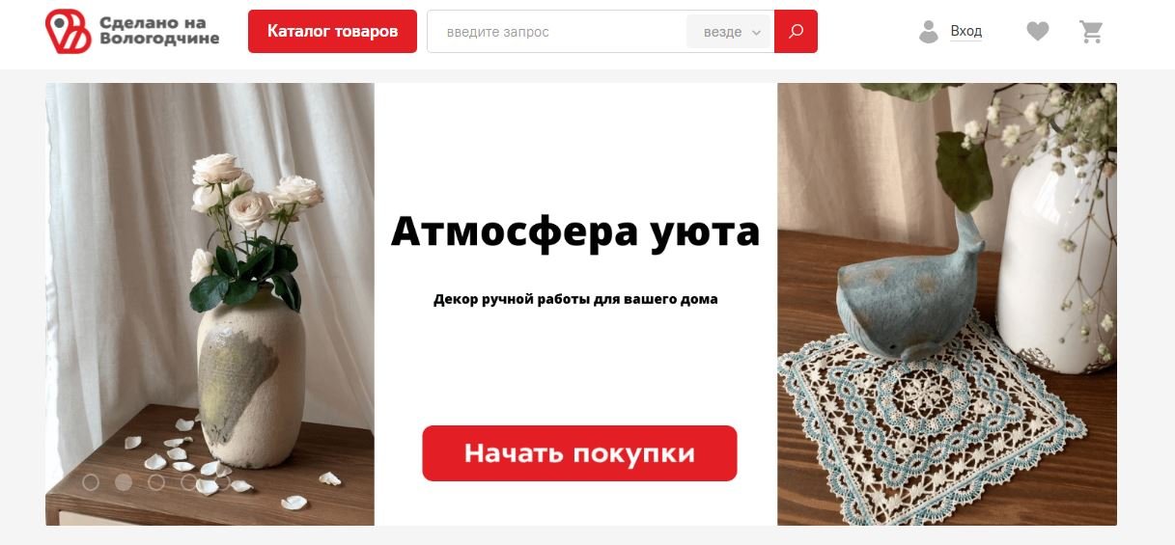Open the favorites heart icon
This screenshot has height=545, width=1175.
(x=1038, y=32)
